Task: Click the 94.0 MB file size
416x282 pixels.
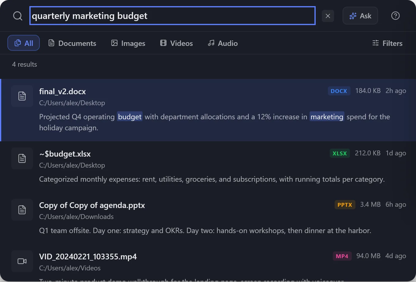Action: coord(368,256)
